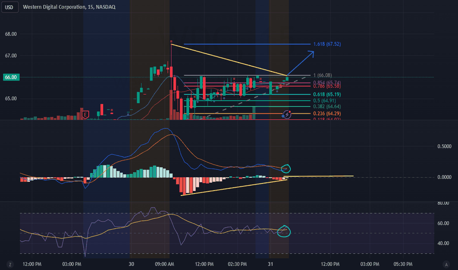Screen dimensions: 458x270
Task: Select the 1 (66.08) Fibonacci label
Action: click(322, 75)
